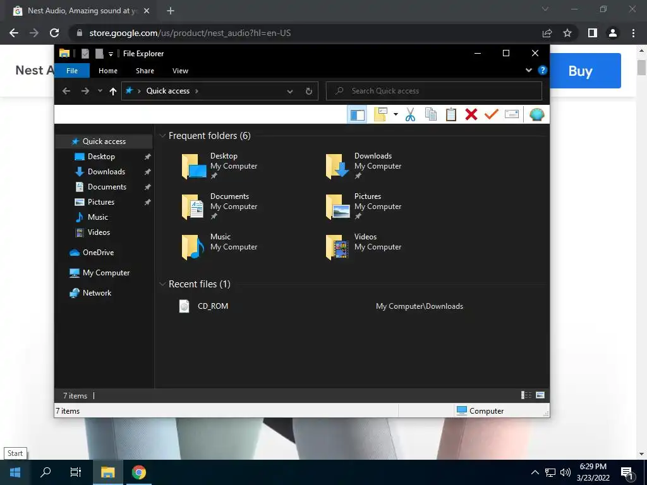647x485 pixels.
Task: Select Documents in the navigation pane
Action: (107, 187)
